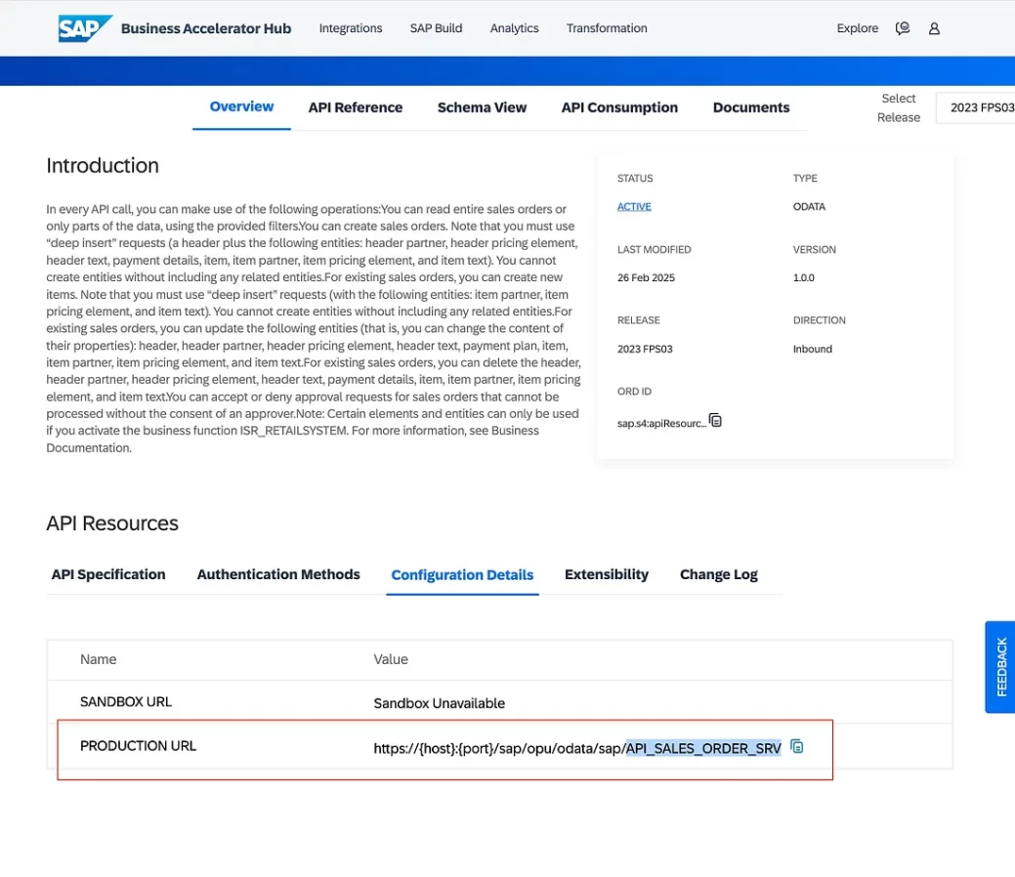1015x877 pixels.
Task: Open the Integrations menu
Action: coord(350,28)
